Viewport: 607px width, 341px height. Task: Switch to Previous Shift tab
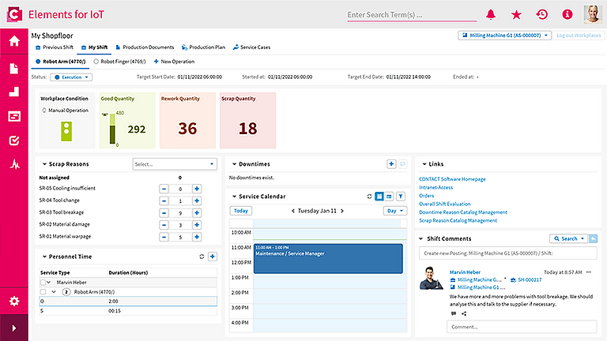(55, 47)
